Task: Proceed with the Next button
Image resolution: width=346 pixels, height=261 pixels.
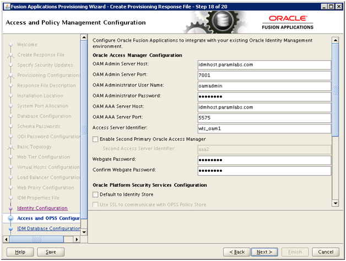Action: pyautogui.click(x=264, y=252)
